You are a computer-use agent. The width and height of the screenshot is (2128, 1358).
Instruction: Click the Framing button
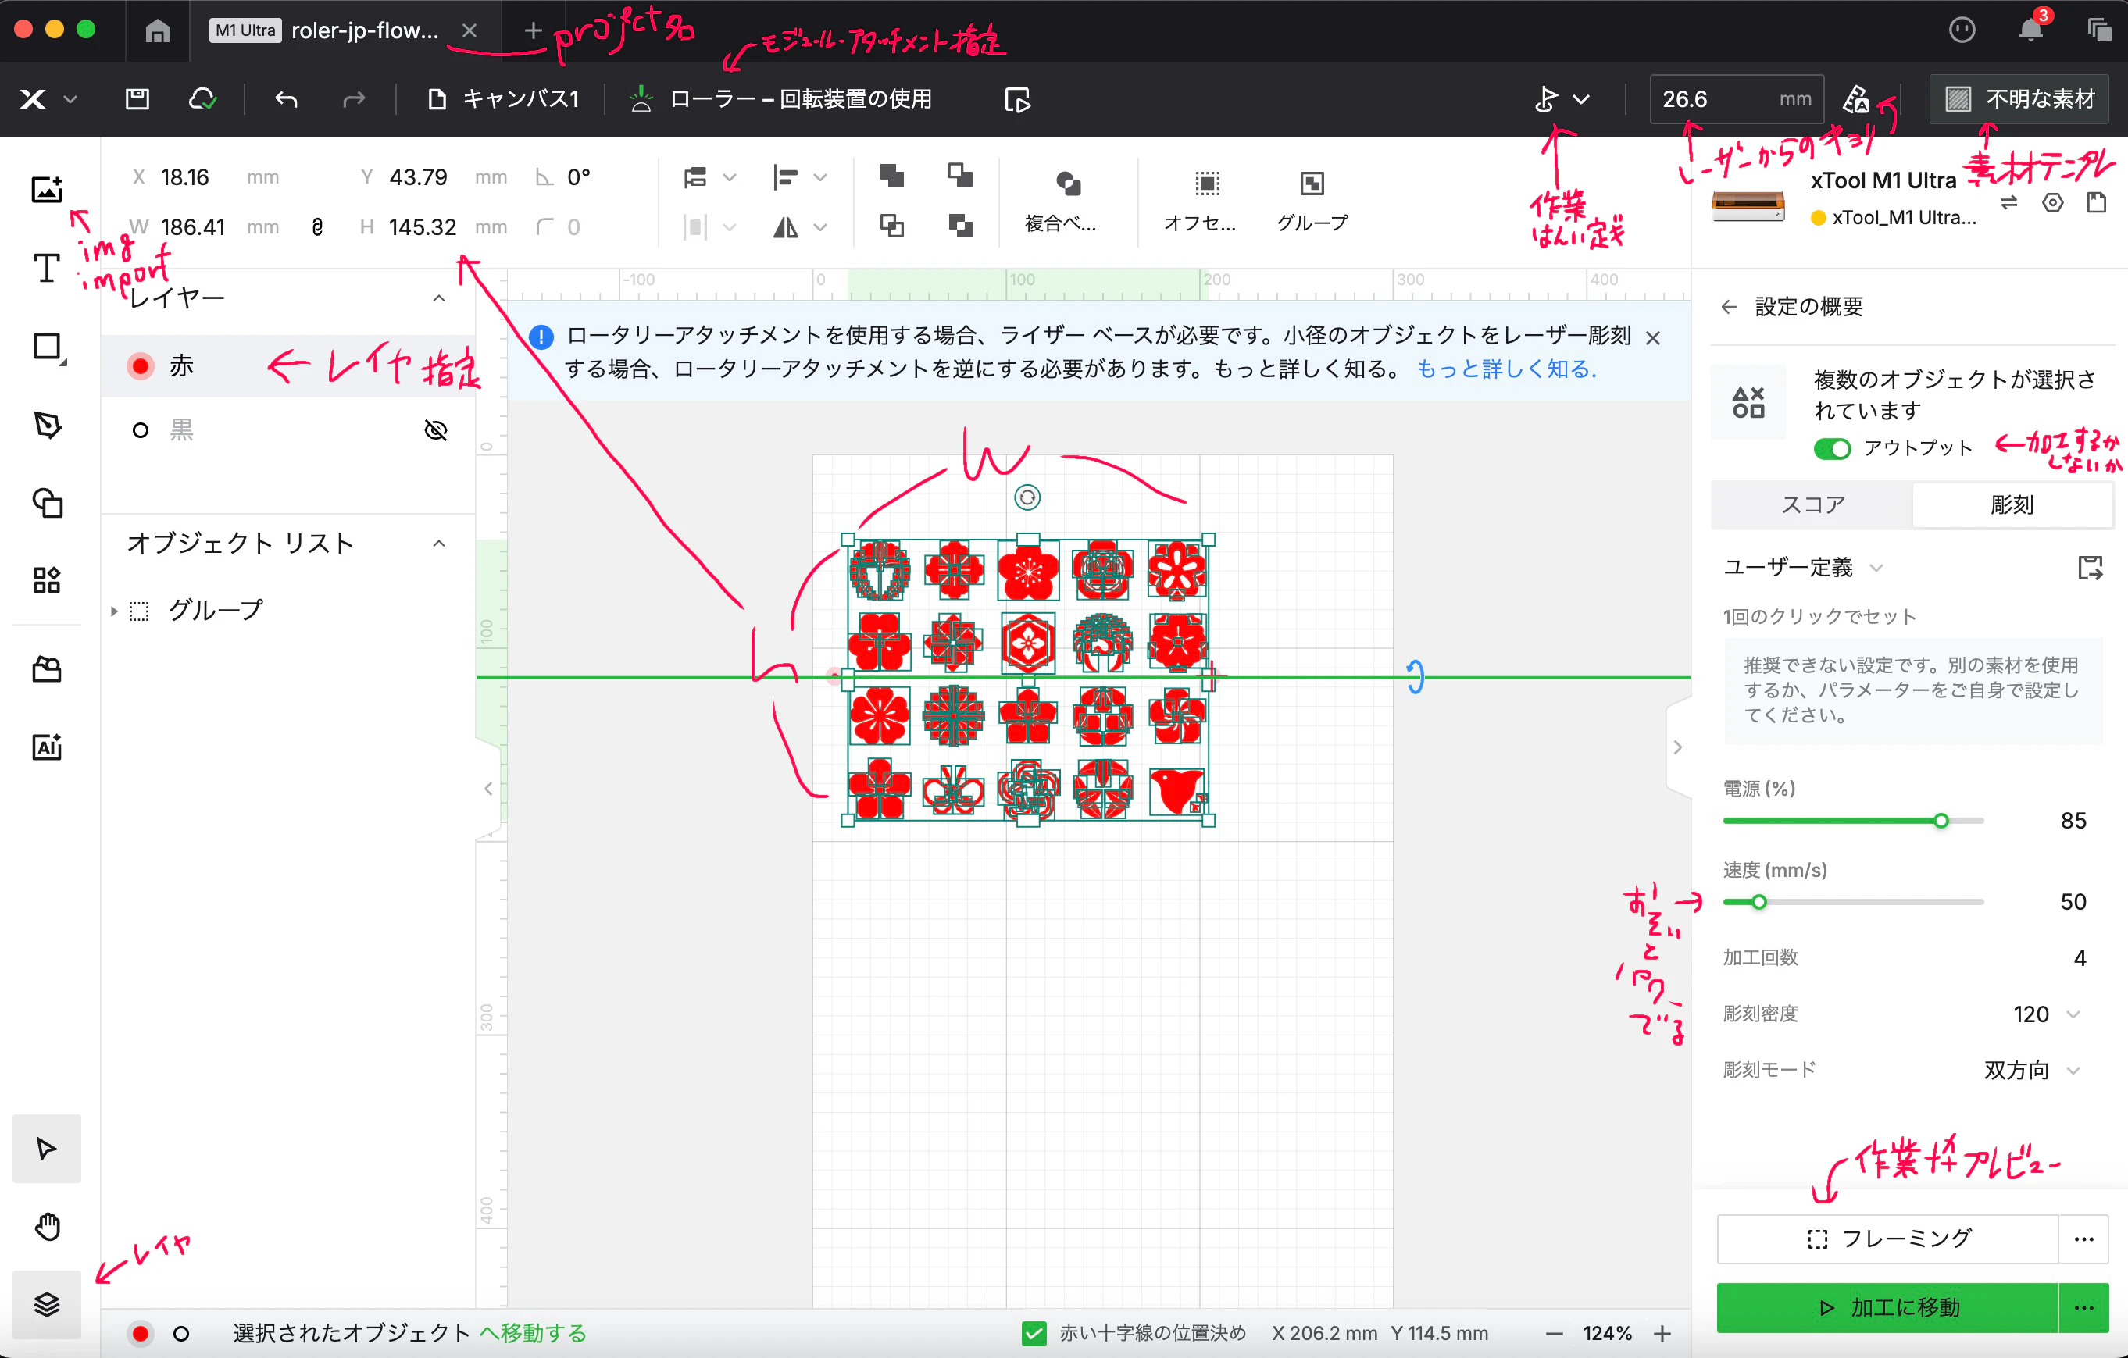(1887, 1239)
